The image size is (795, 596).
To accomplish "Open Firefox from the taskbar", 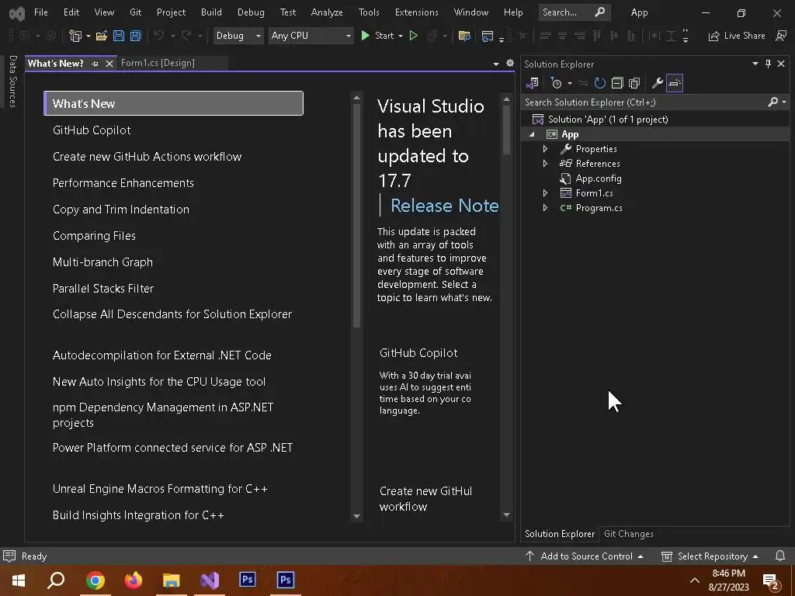I will [134, 580].
